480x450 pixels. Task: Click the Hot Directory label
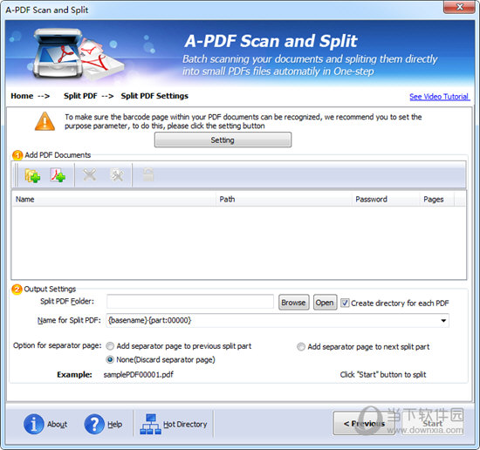click(185, 425)
